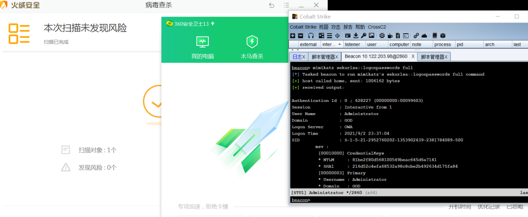
Task: Close the last 脚本管理器 tab
Action: pyautogui.click(x=446, y=57)
